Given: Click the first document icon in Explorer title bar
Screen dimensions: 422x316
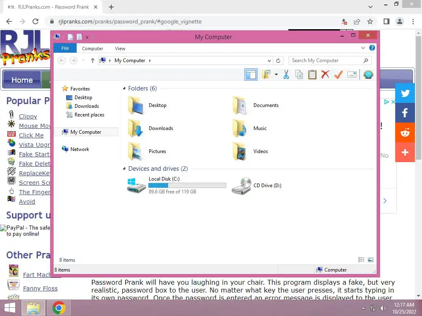Looking at the screenshot, I should pos(70,37).
